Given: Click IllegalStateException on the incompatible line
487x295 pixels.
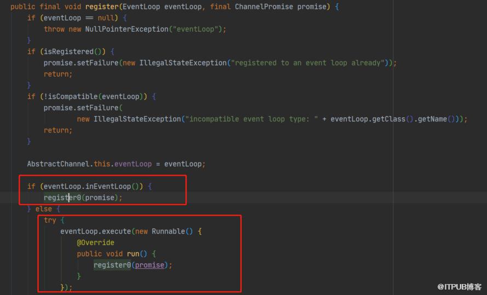Looking at the screenshot, I should point(137,119).
